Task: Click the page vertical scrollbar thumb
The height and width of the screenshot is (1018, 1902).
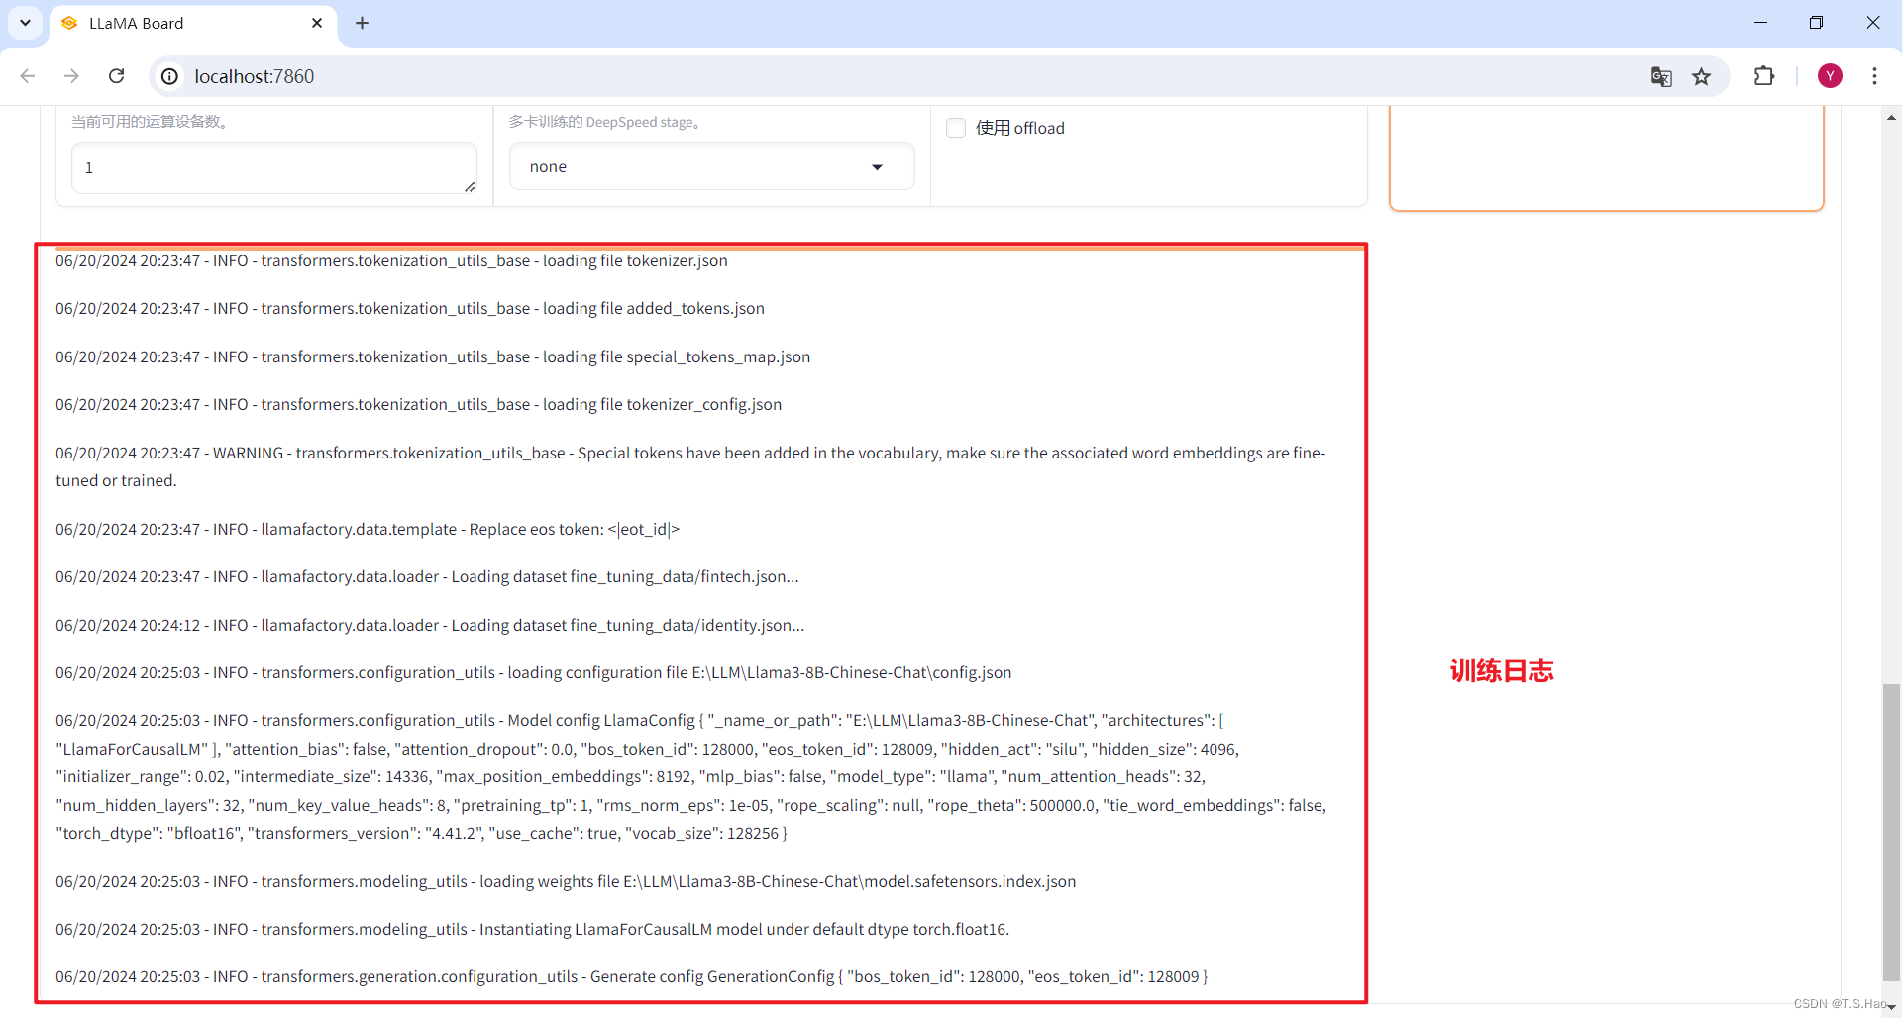Action: click(1891, 832)
